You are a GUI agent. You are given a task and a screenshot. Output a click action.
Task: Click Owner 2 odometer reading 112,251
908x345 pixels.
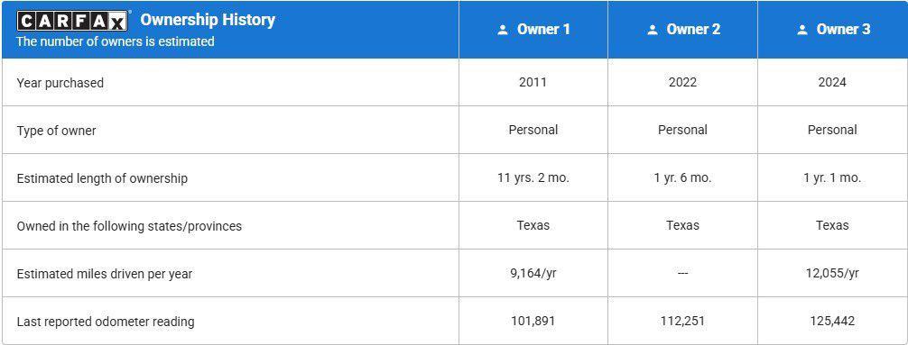(x=682, y=321)
